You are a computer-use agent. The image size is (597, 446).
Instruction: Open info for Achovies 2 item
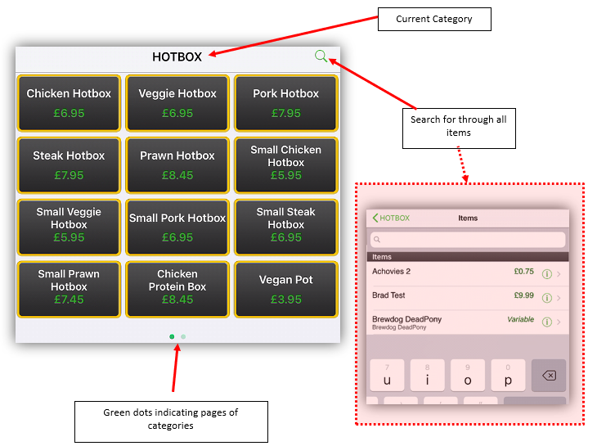pos(547,273)
